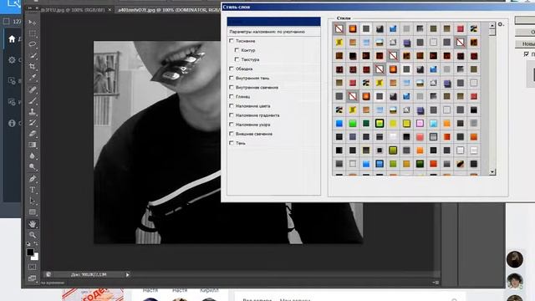Select the Move tool

click(x=33, y=23)
